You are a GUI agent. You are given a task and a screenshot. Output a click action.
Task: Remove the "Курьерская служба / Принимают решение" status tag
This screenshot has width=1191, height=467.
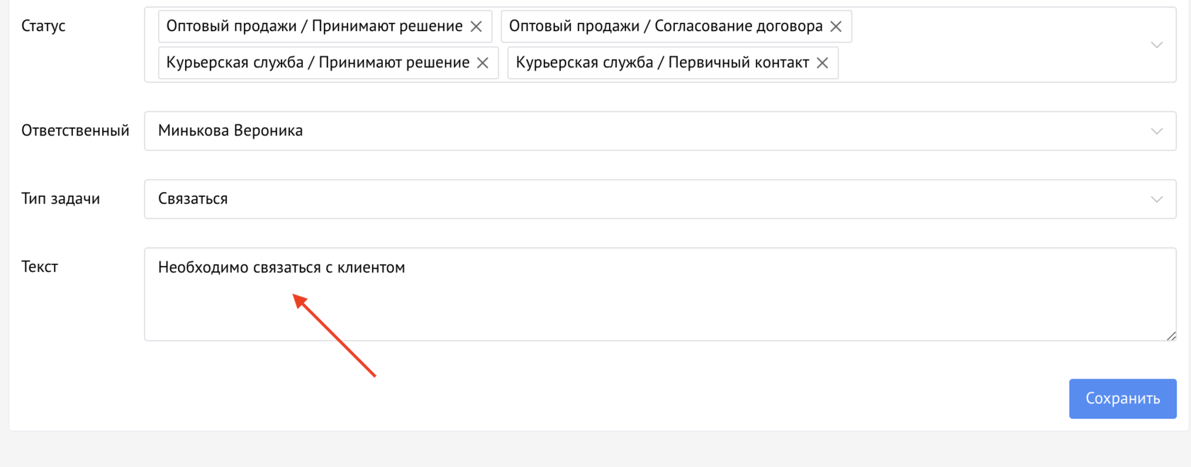click(x=483, y=62)
